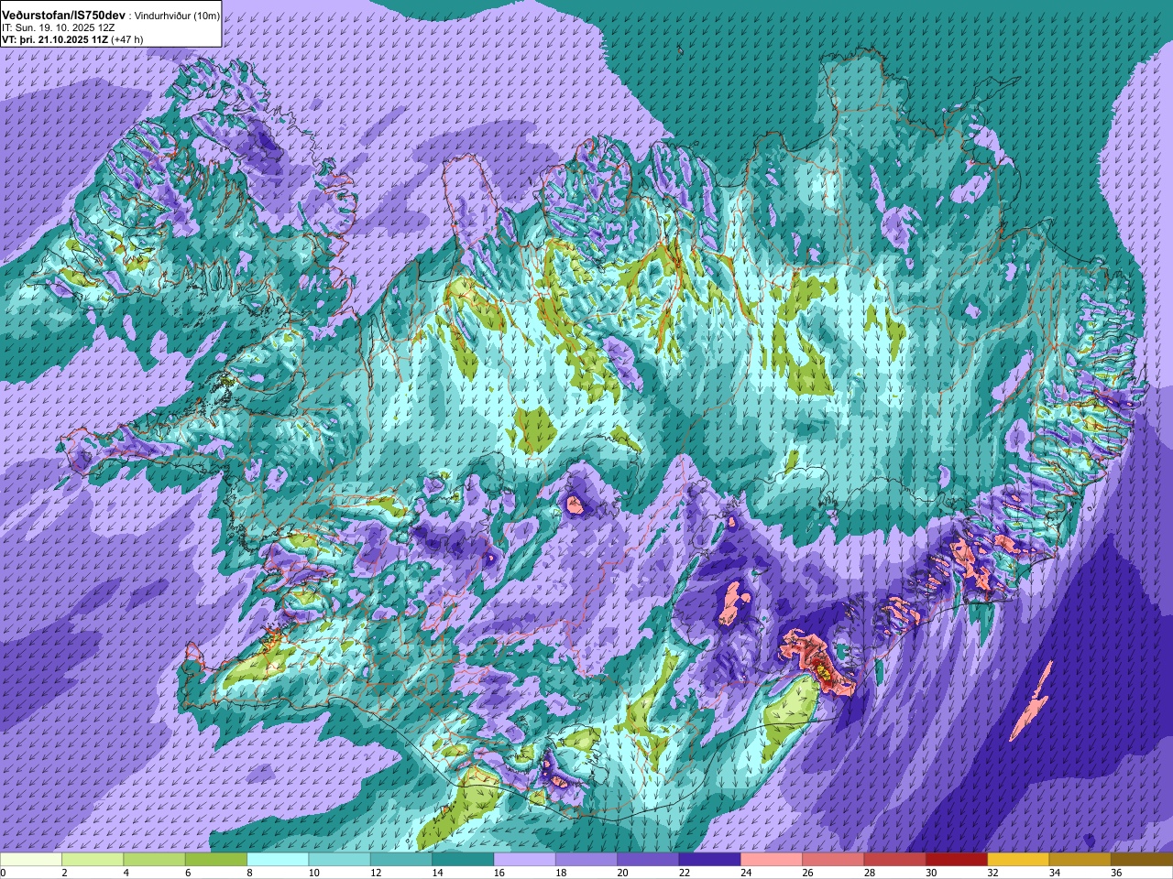Click the pale yellow 0–2 legend swatch
Viewport: 1173px width, 879px height.
click(31, 860)
